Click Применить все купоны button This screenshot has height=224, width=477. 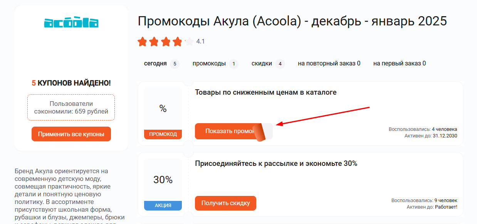click(71, 134)
